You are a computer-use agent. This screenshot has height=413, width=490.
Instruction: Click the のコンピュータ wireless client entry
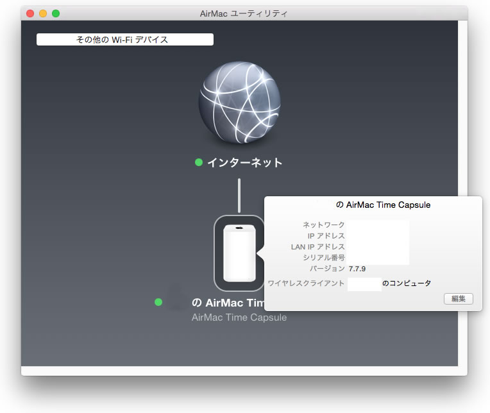coord(407,283)
